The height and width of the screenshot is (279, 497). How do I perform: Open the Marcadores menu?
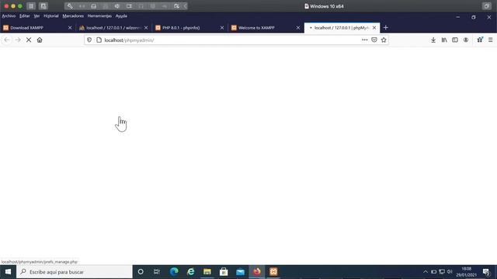point(73,15)
